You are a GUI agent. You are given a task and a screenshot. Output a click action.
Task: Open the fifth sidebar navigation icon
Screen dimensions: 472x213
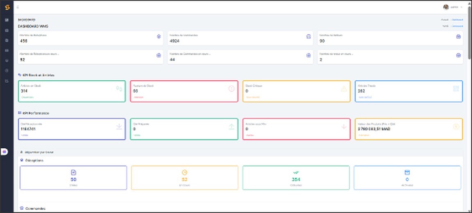click(x=7, y=61)
